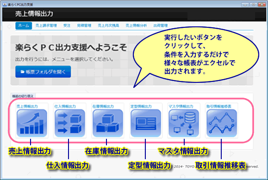This screenshot has height=180, width=268.
Task: Go to the 見積管理 tab
Action: (x=84, y=25)
